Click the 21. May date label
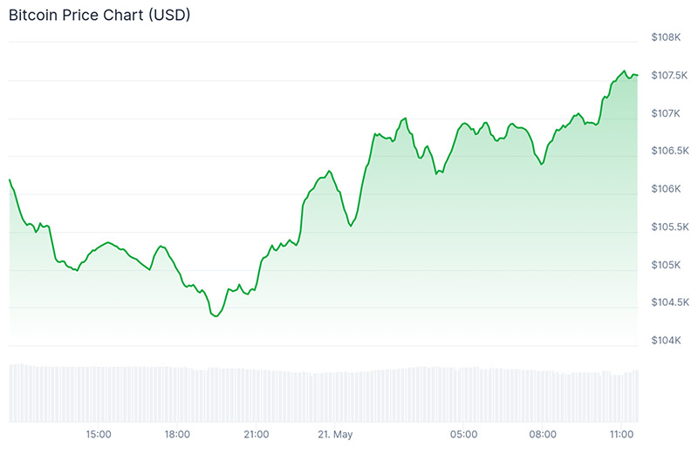 coord(335,435)
